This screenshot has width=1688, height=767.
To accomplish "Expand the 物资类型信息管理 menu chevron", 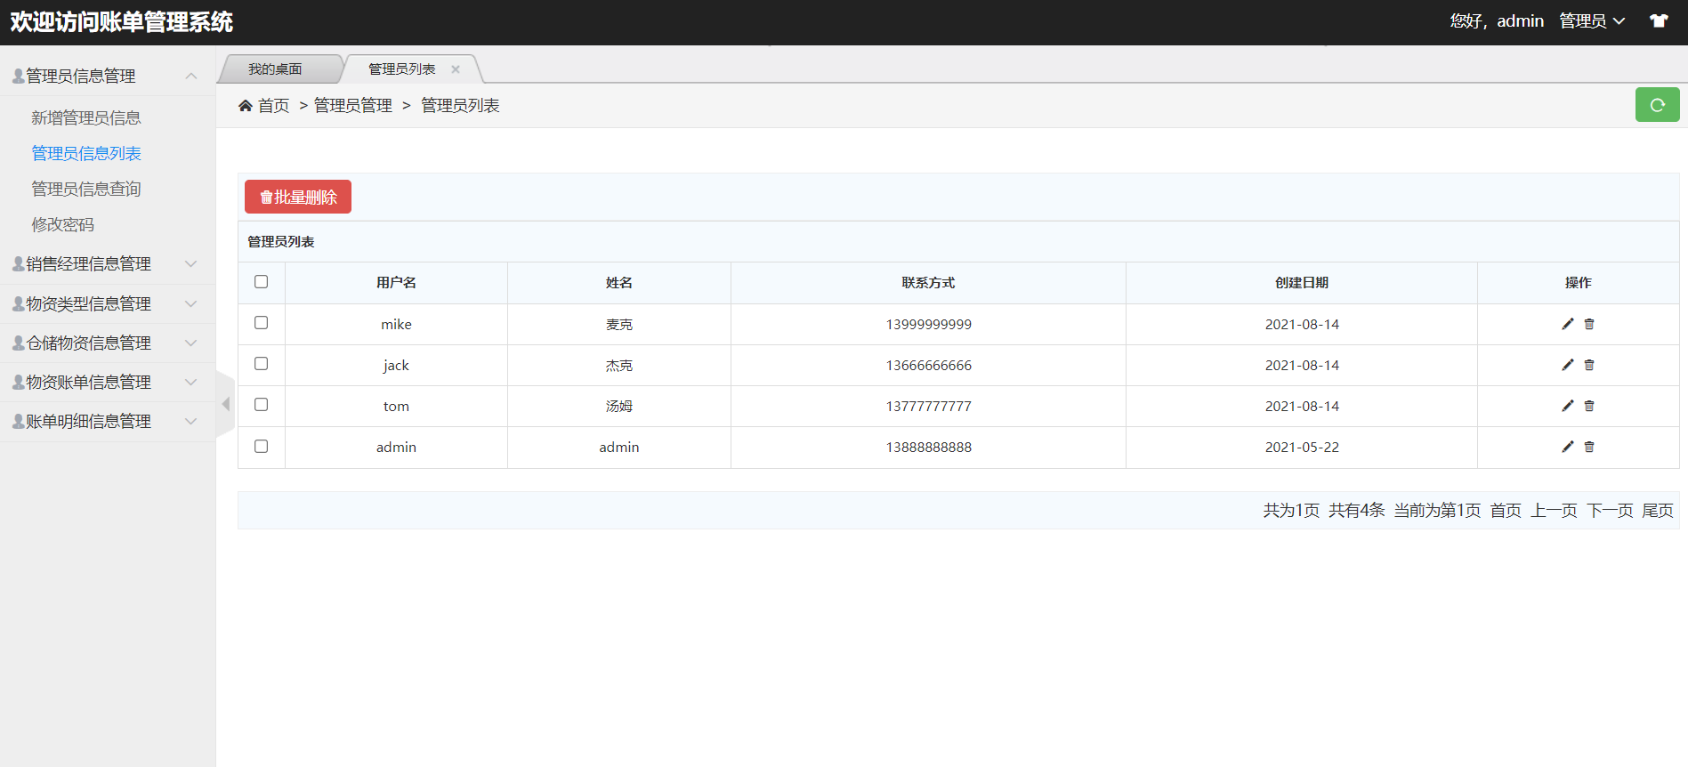I will [190, 303].
